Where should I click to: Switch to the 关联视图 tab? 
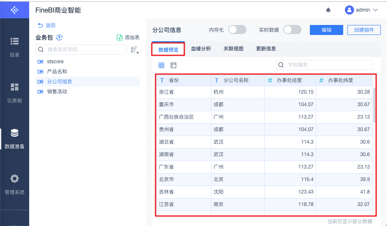pyautogui.click(x=234, y=49)
